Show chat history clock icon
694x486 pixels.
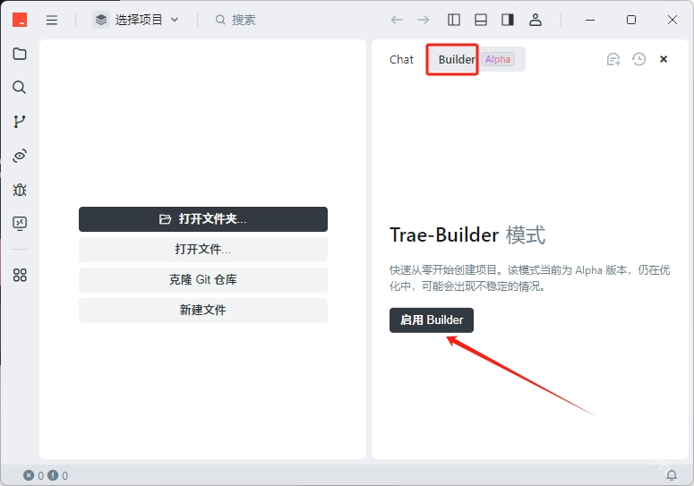[x=638, y=59]
